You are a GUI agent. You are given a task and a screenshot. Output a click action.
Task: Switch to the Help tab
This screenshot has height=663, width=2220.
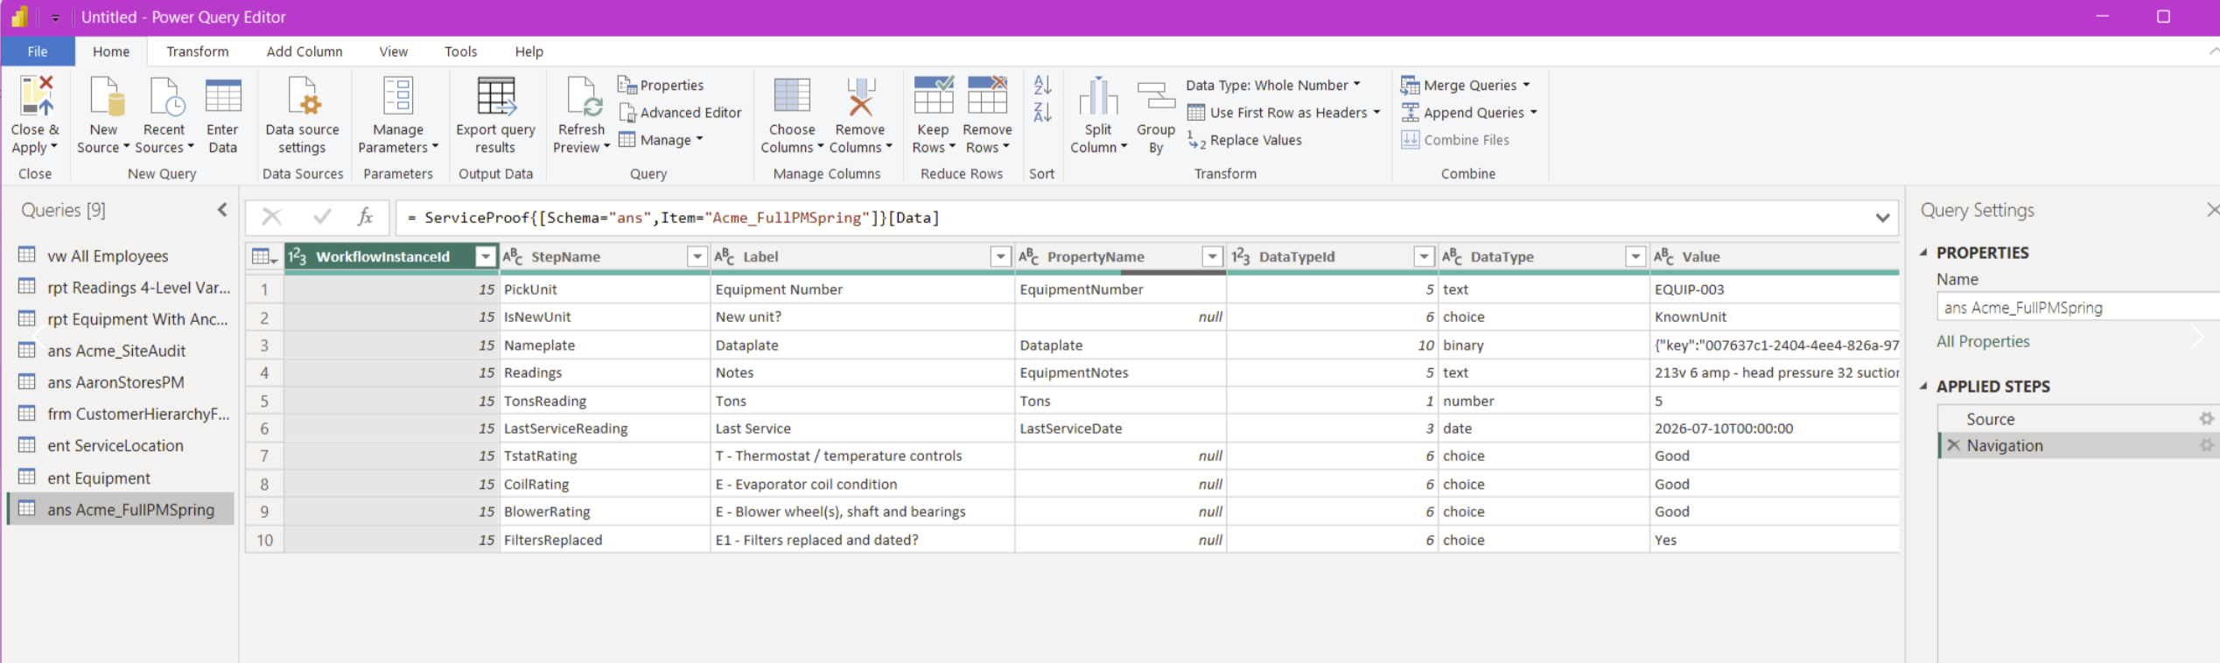pos(529,52)
